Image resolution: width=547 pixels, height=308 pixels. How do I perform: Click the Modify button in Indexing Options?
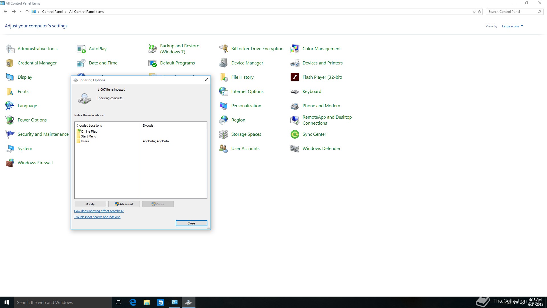coord(90,204)
